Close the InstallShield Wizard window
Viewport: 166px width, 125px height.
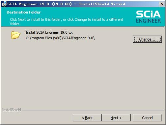[x=162, y=4]
